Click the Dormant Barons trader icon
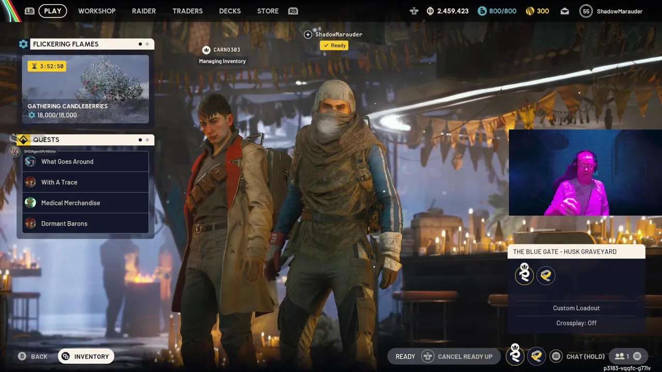Image resolution: width=662 pixels, height=372 pixels. (x=31, y=224)
